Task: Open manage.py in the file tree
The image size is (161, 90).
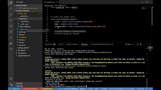Action: click(22, 53)
